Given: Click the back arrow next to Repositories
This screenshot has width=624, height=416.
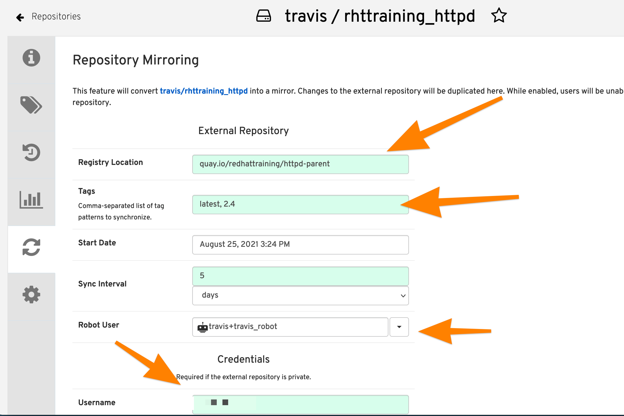Looking at the screenshot, I should pyautogui.click(x=20, y=17).
